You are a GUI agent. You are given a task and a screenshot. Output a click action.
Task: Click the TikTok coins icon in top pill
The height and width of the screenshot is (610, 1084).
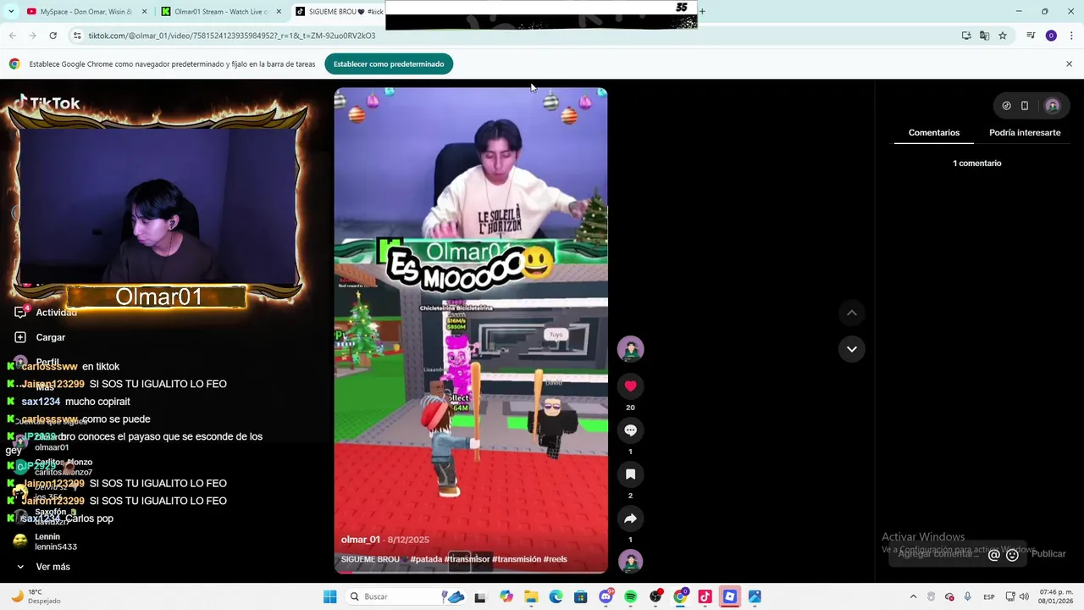point(1006,106)
